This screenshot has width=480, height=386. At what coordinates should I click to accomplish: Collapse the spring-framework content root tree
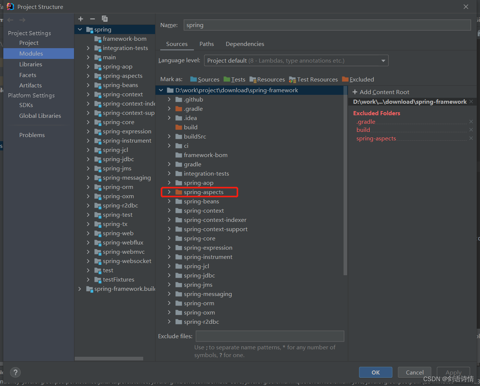tap(161, 90)
